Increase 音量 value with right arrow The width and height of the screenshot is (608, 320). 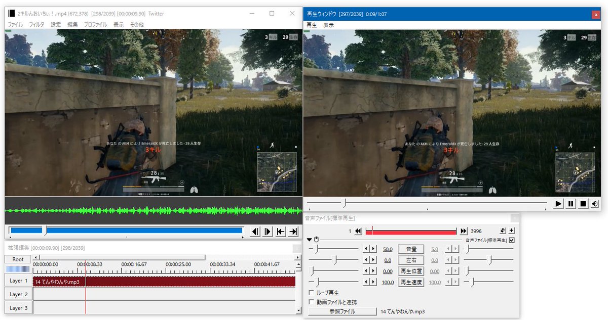tap(374, 249)
